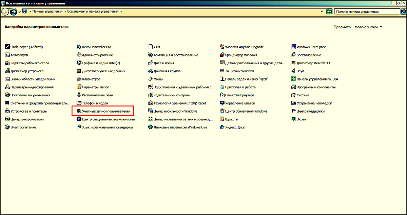
Task: Refresh the control panel view
Action: click(x=329, y=11)
